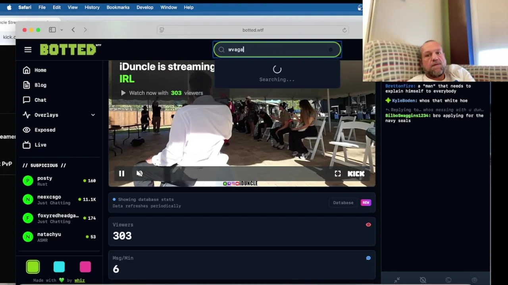Open the History menu

pyautogui.click(x=92, y=7)
